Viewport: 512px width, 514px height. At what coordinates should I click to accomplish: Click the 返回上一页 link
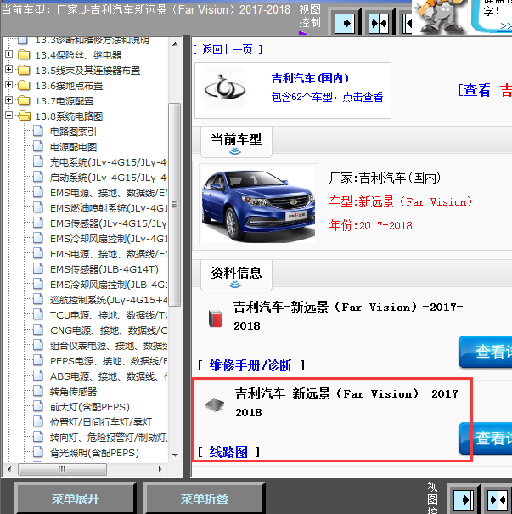(228, 49)
